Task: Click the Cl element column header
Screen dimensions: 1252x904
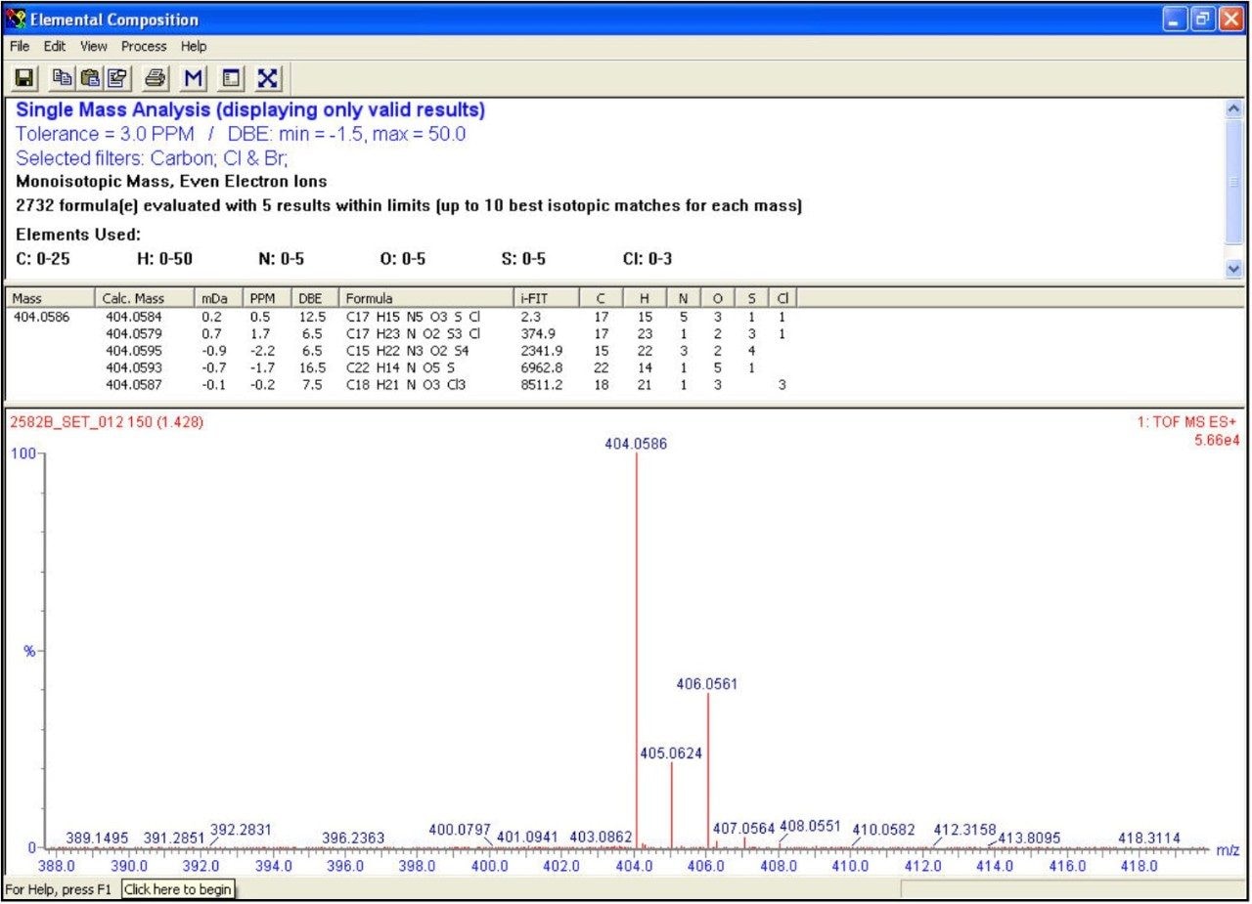Action: pyautogui.click(x=783, y=298)
